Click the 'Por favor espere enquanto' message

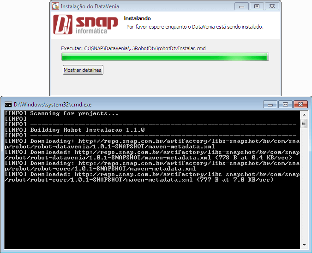point(195,27)
